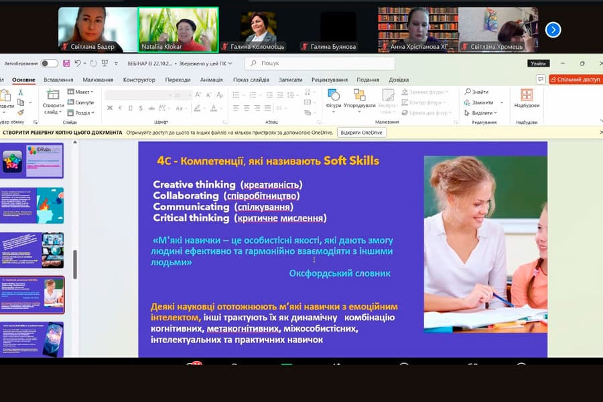The width and height of the screenshot is (603, 402).
Task: Open the Надбудови add-ins icon
Action: tap(527, 95)
